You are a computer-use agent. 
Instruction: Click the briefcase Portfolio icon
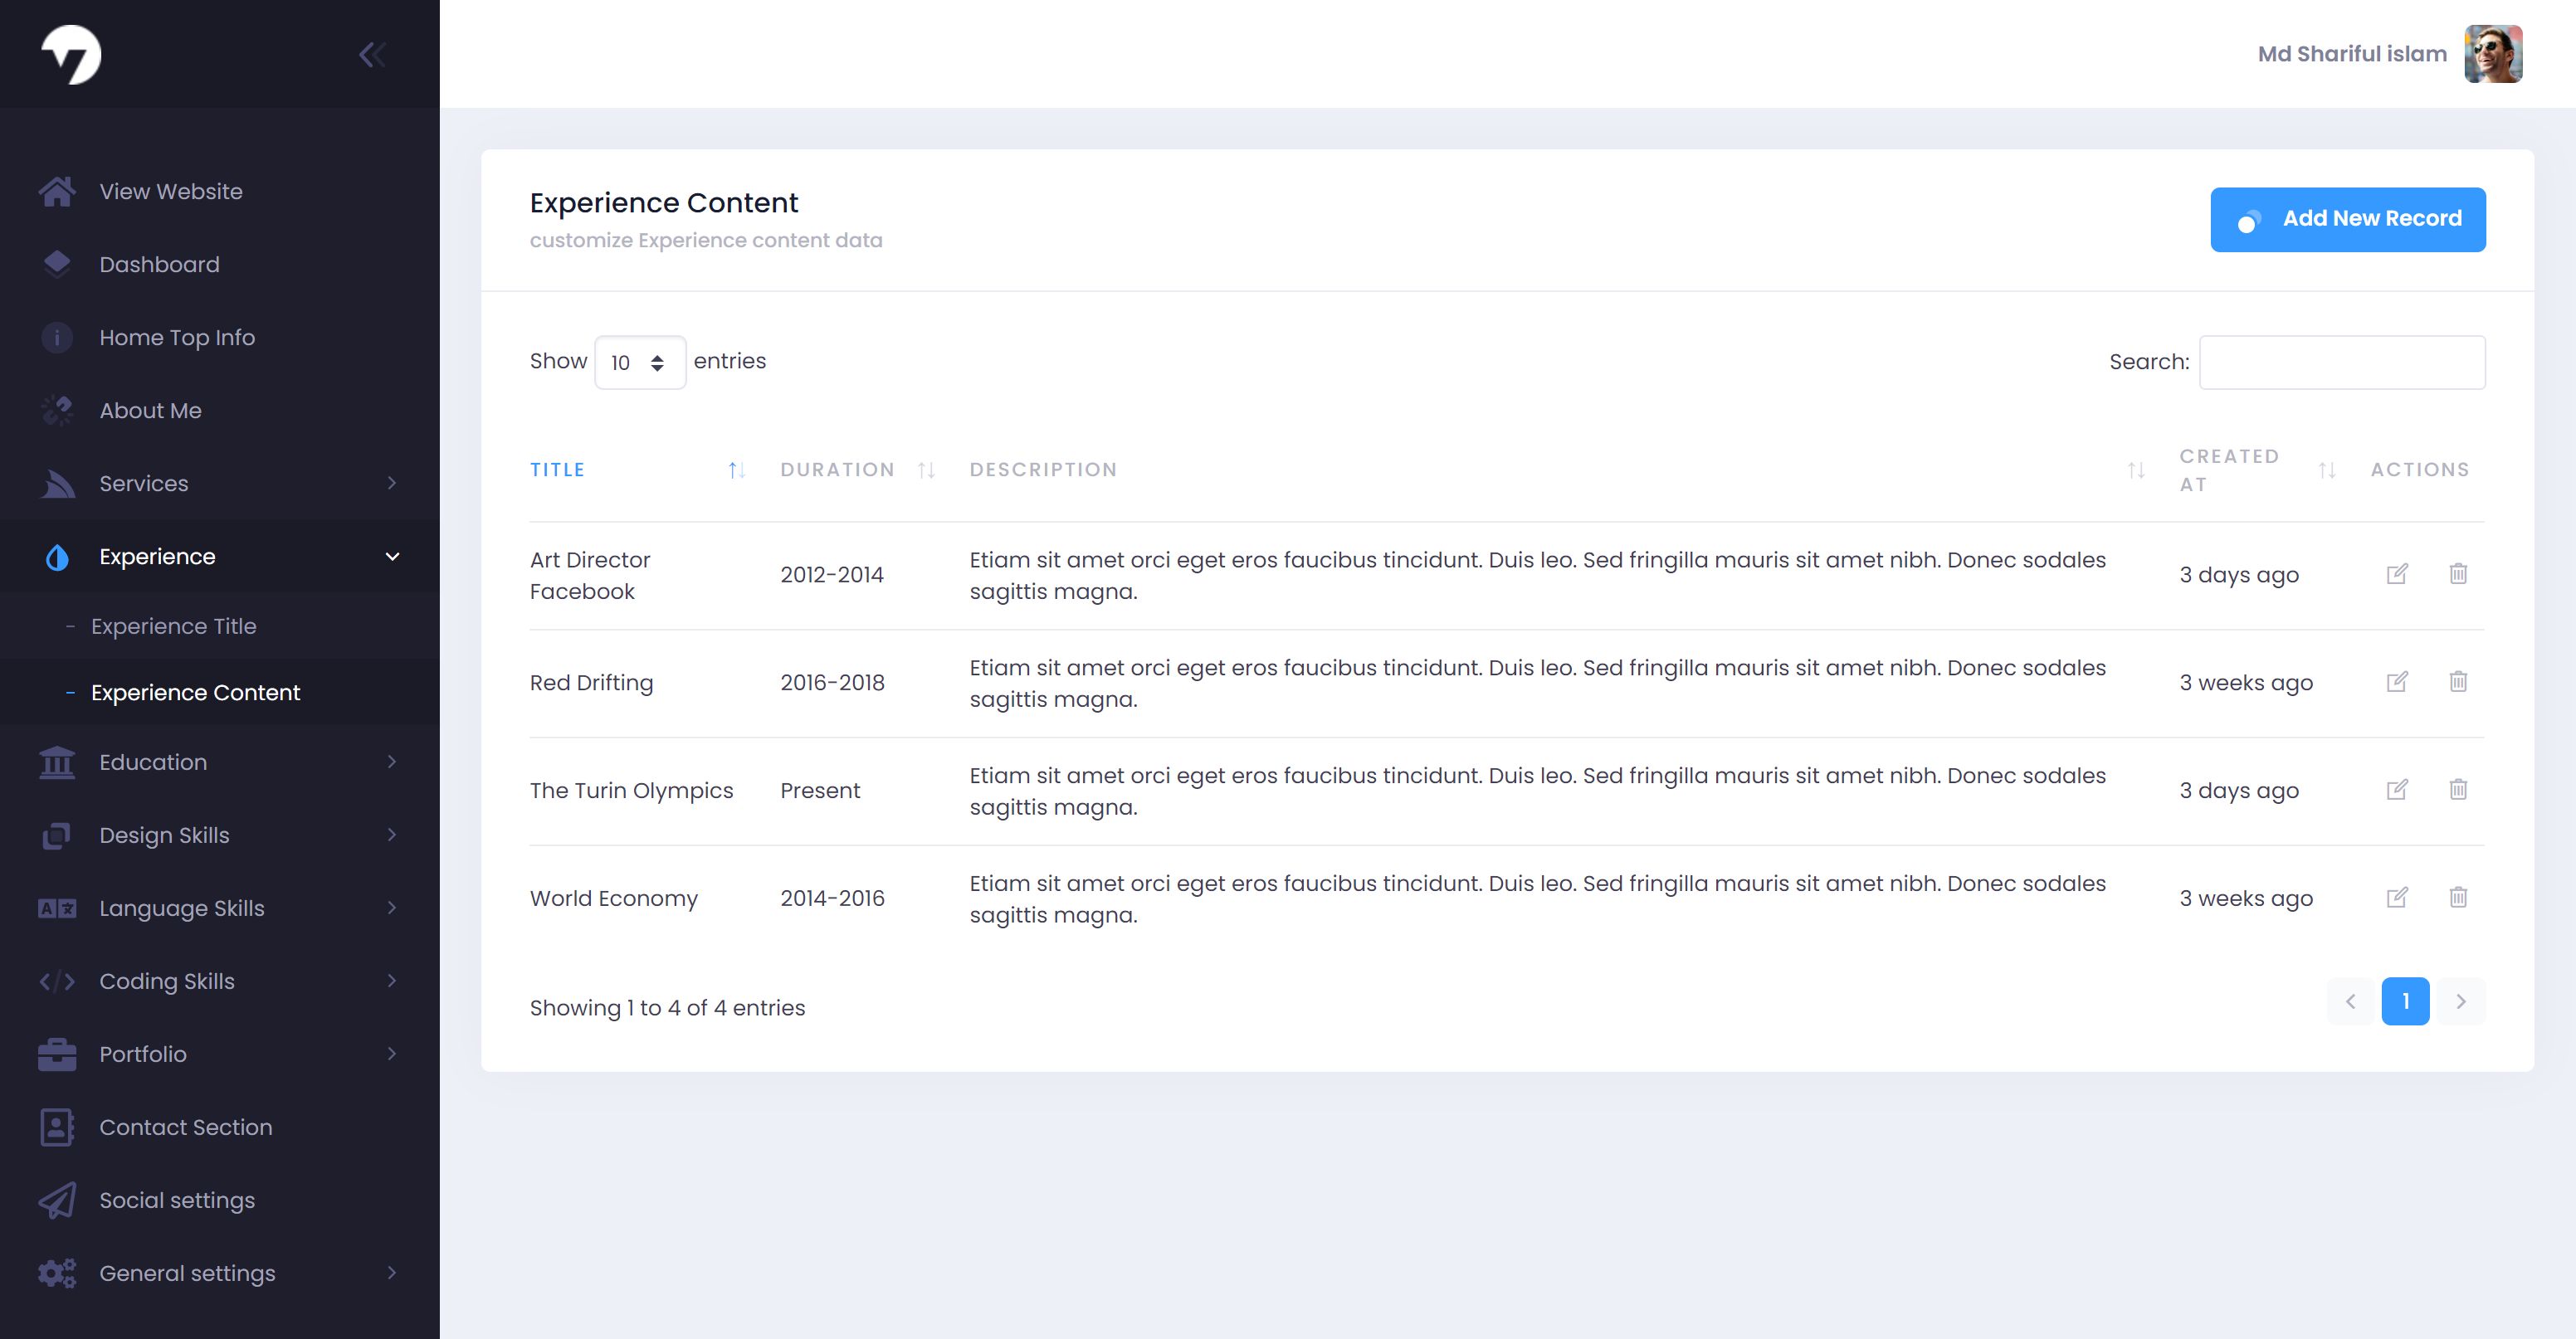[x=57, y=1054]
